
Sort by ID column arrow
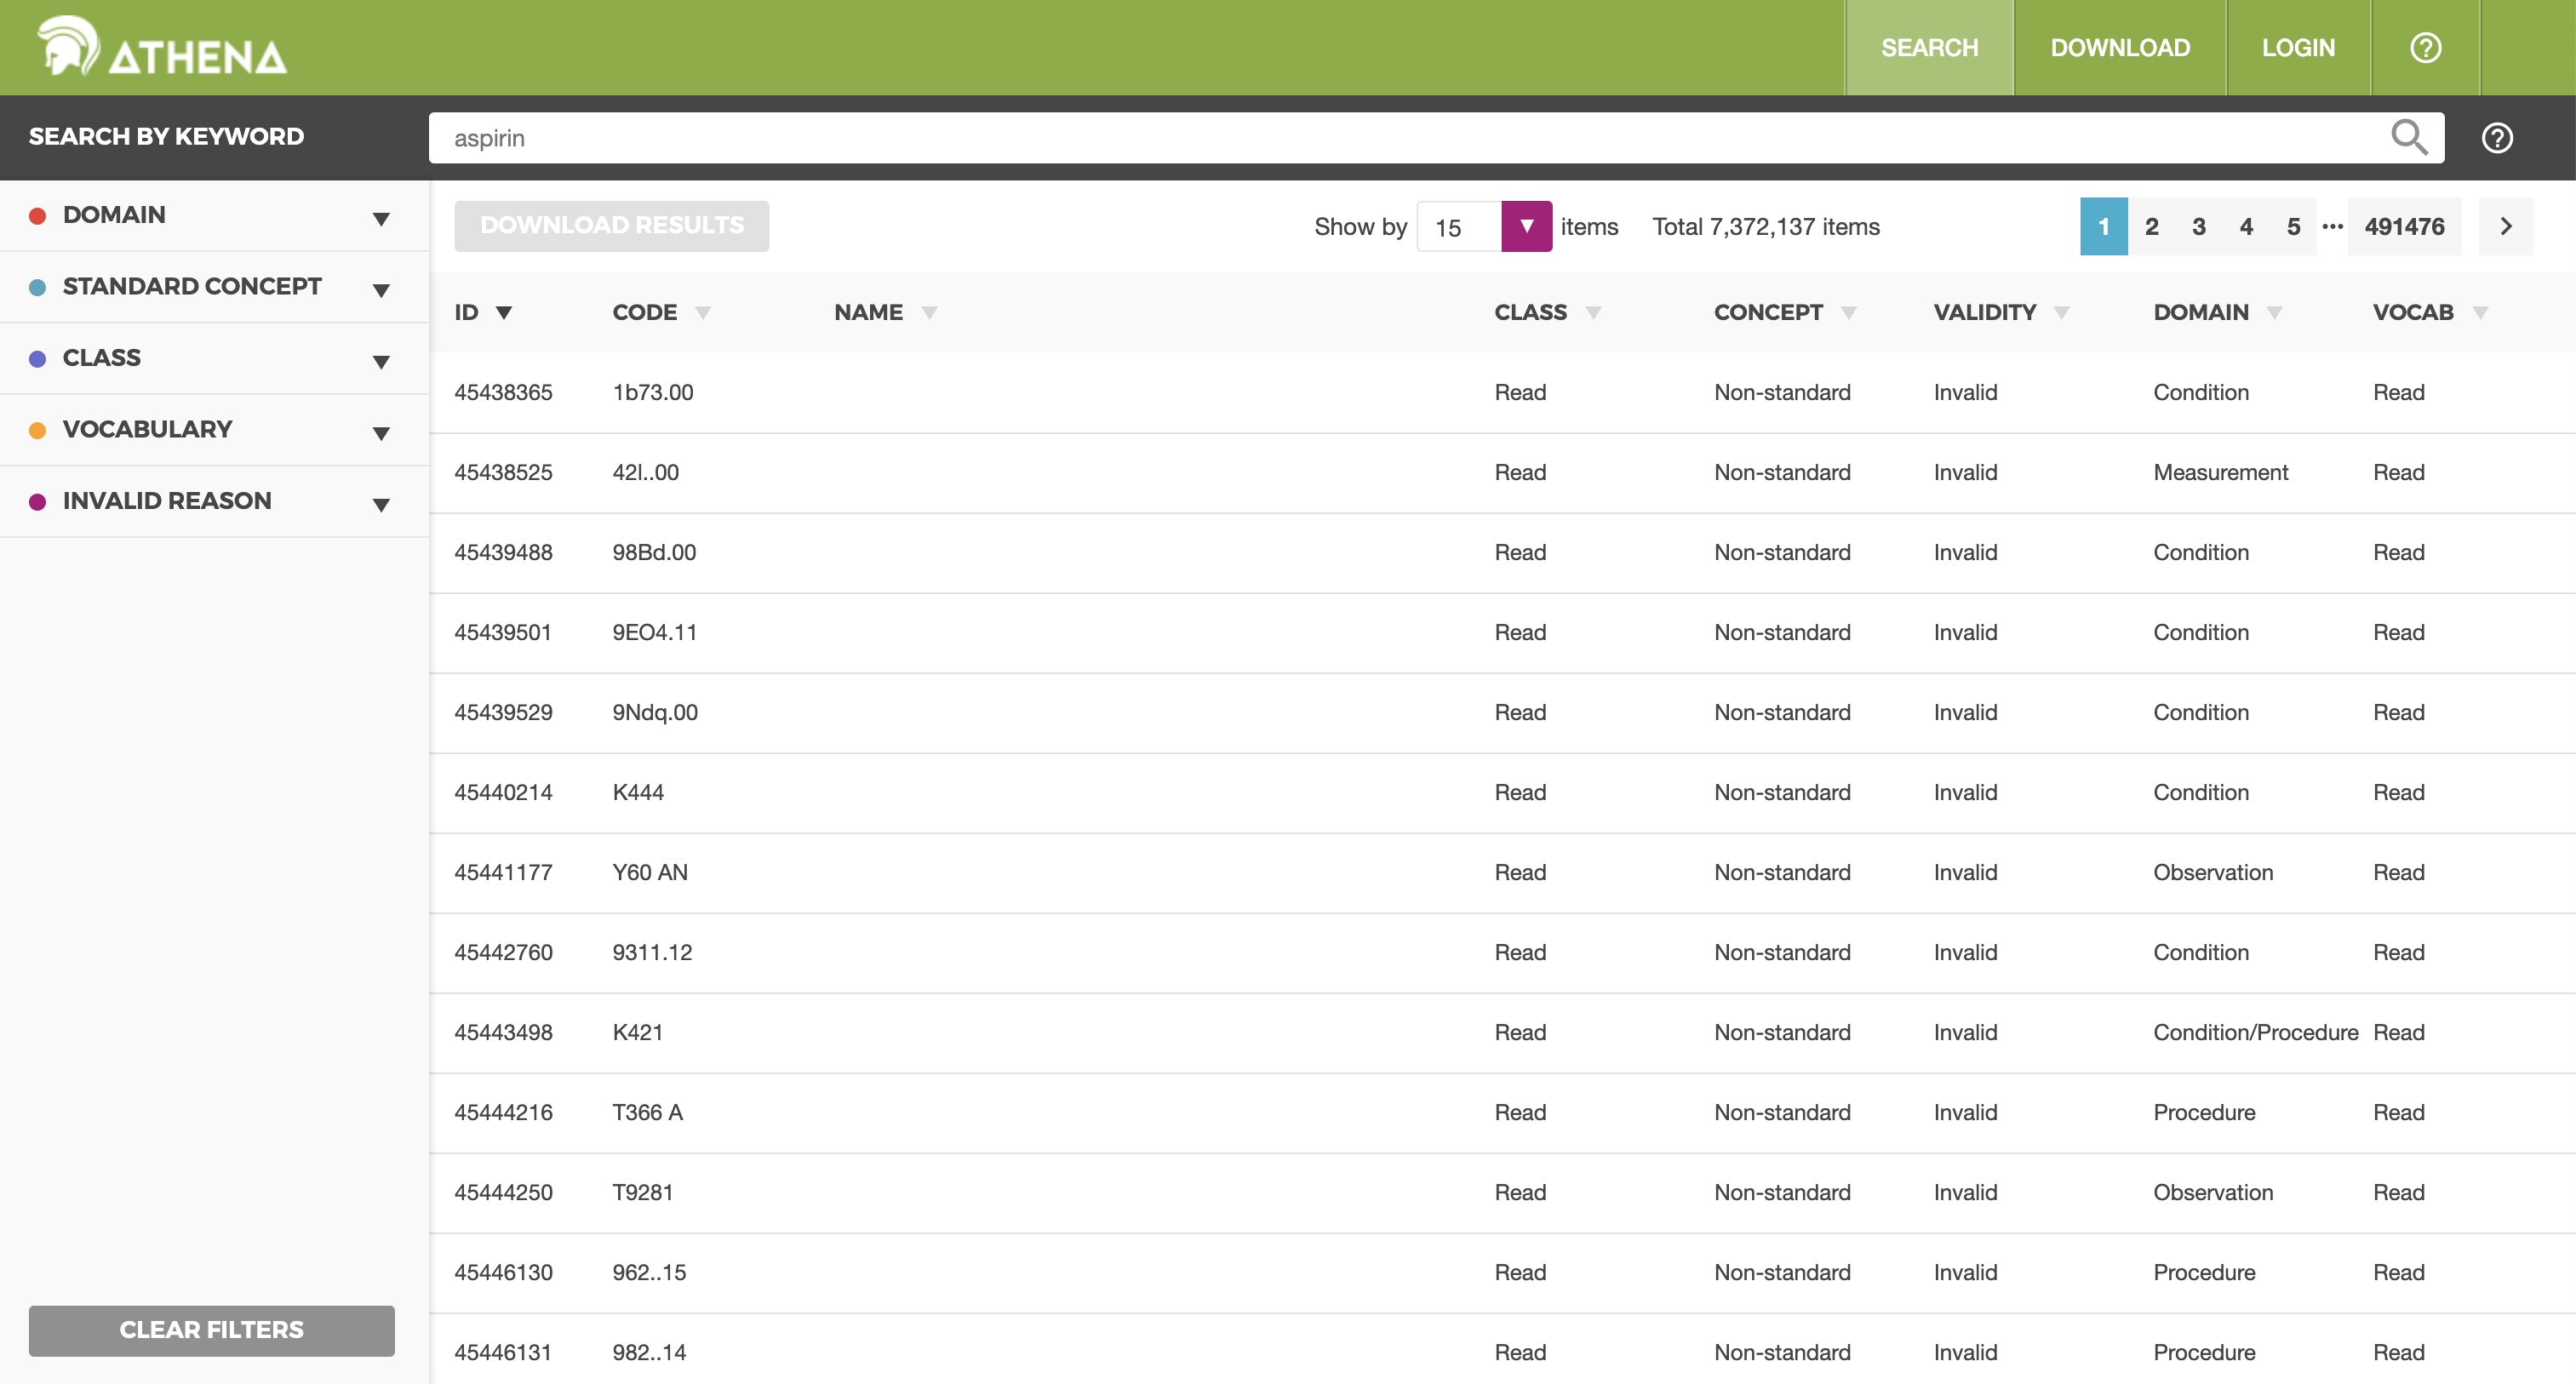[x=504, y=313]
